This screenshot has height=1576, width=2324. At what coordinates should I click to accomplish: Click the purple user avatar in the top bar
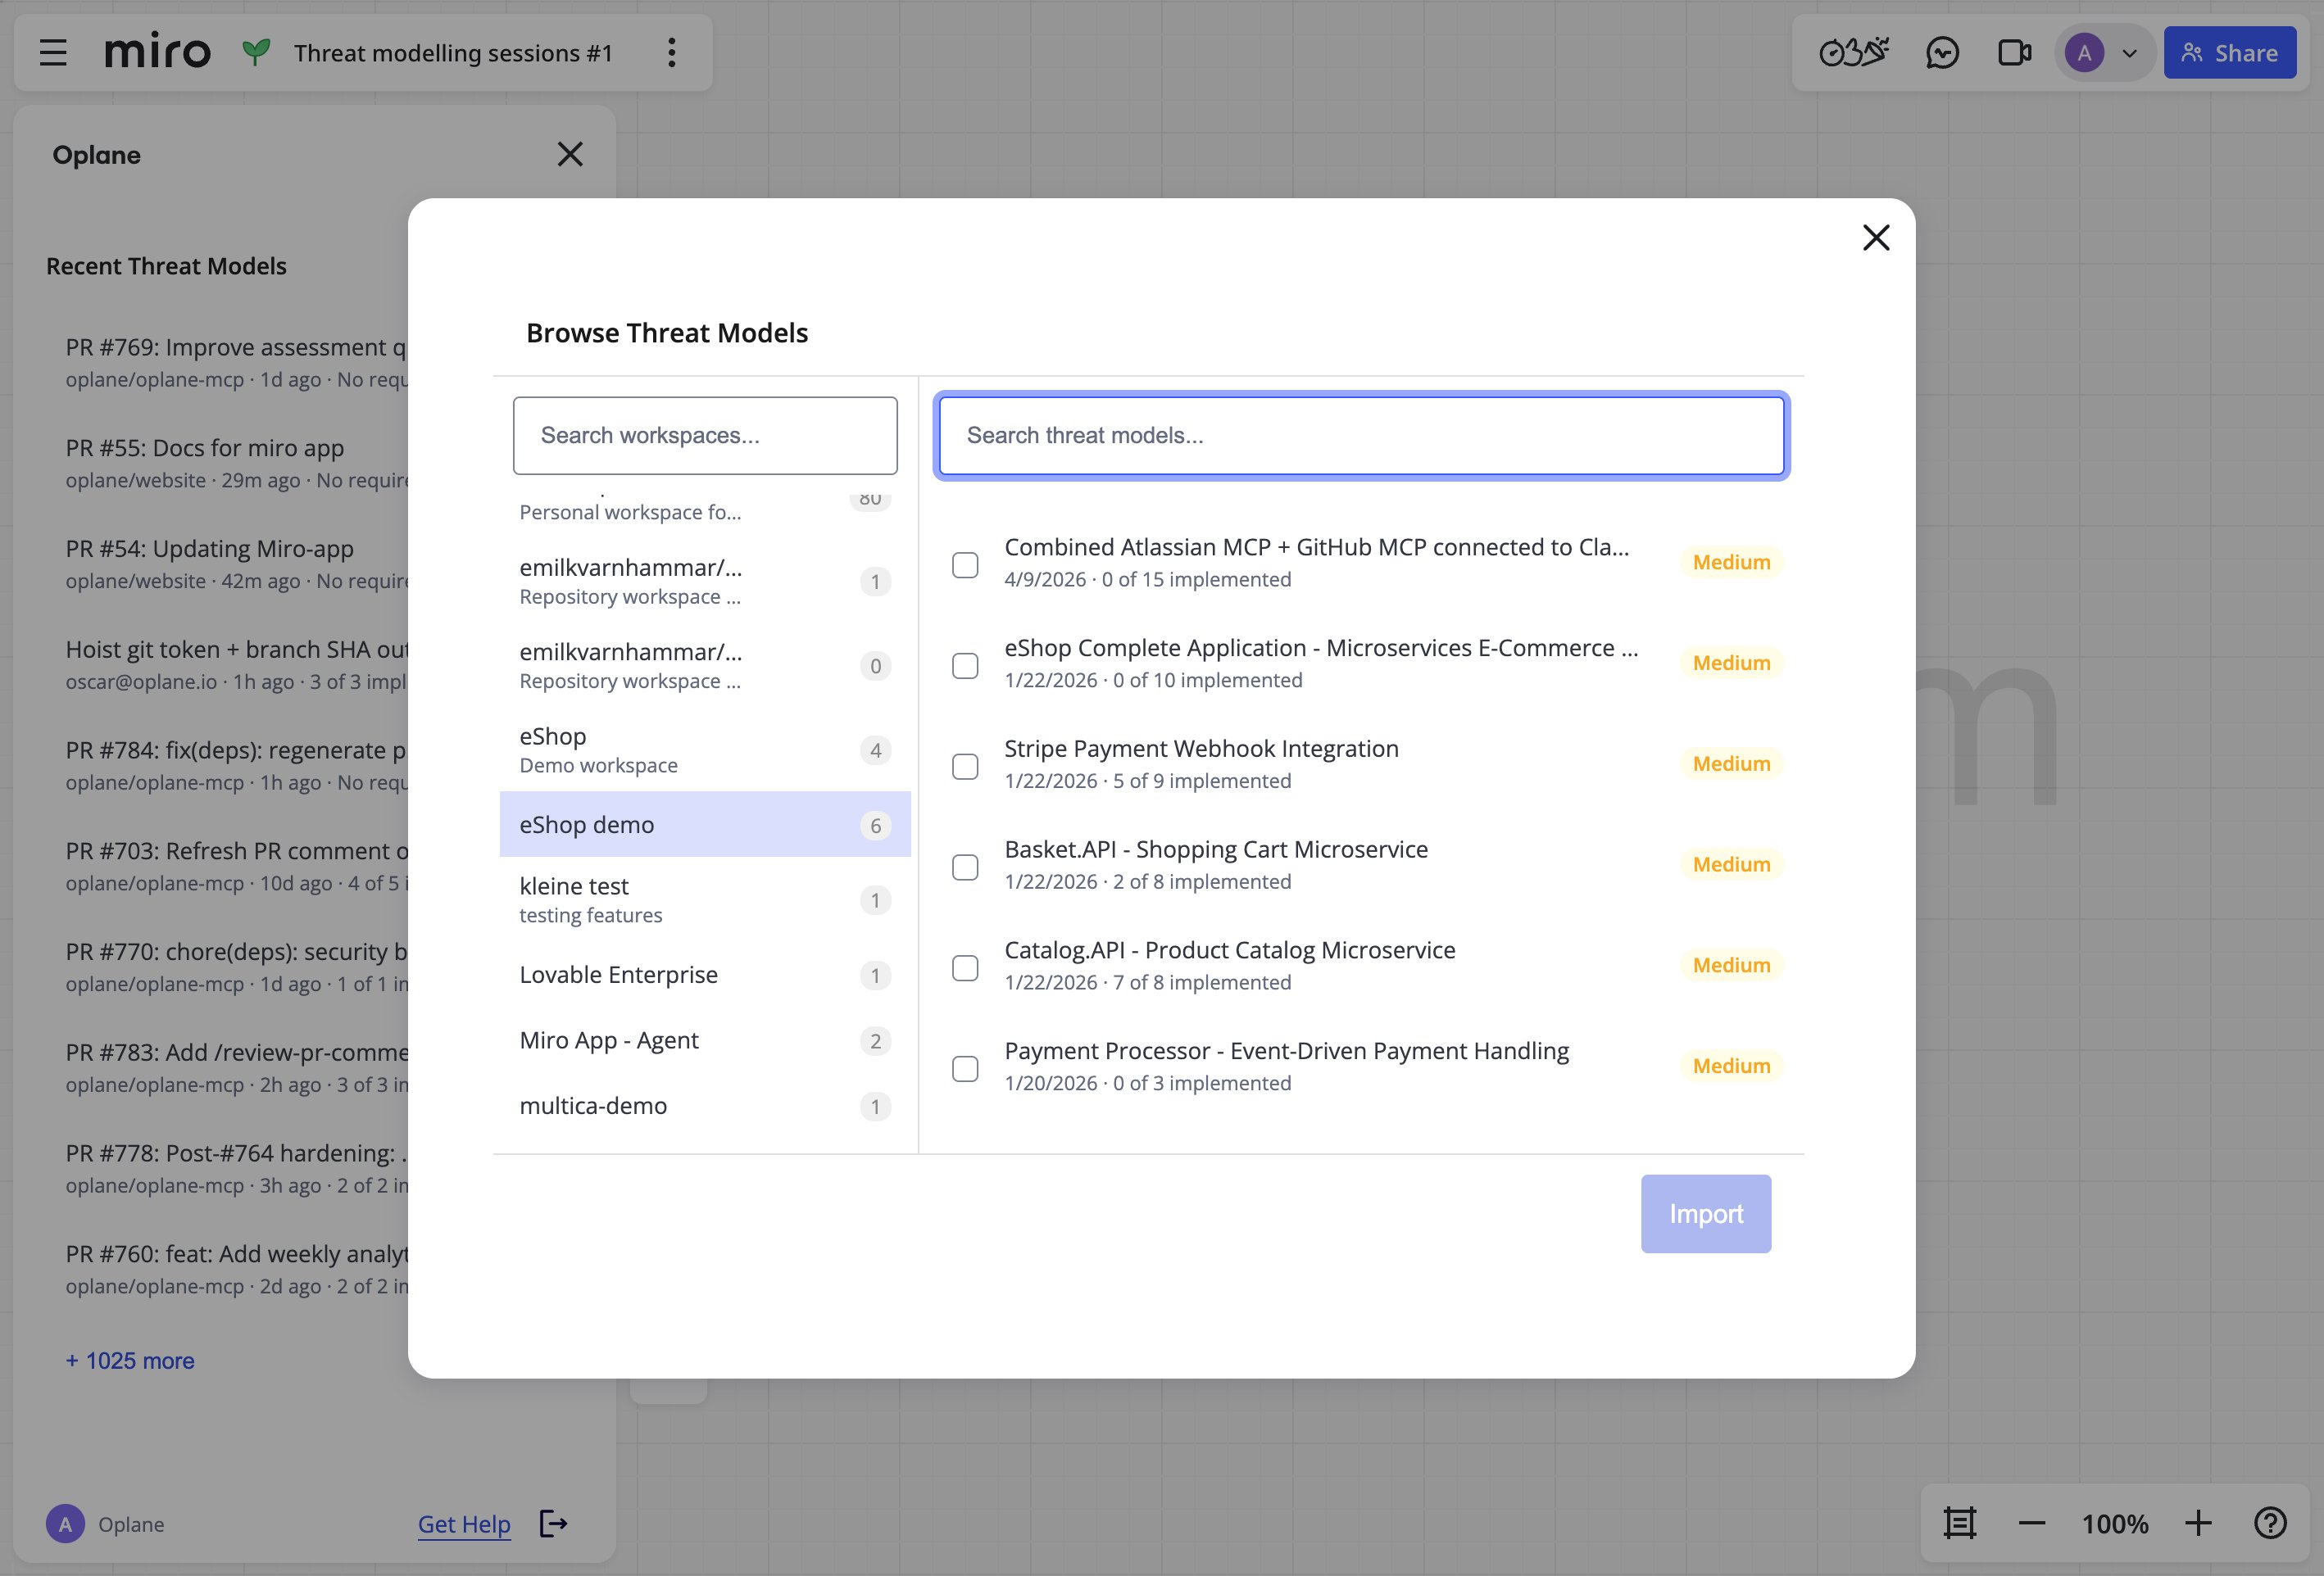click(x=2084, y=53)
